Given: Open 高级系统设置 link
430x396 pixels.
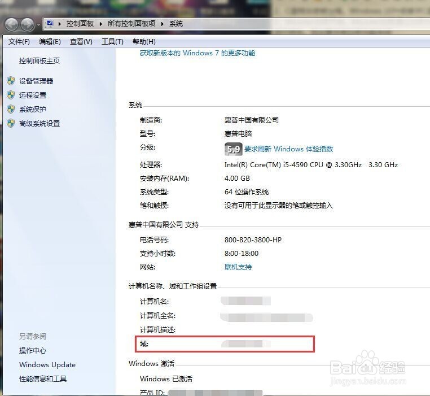Looking at the screenshot, I should (x=40, y=124).
